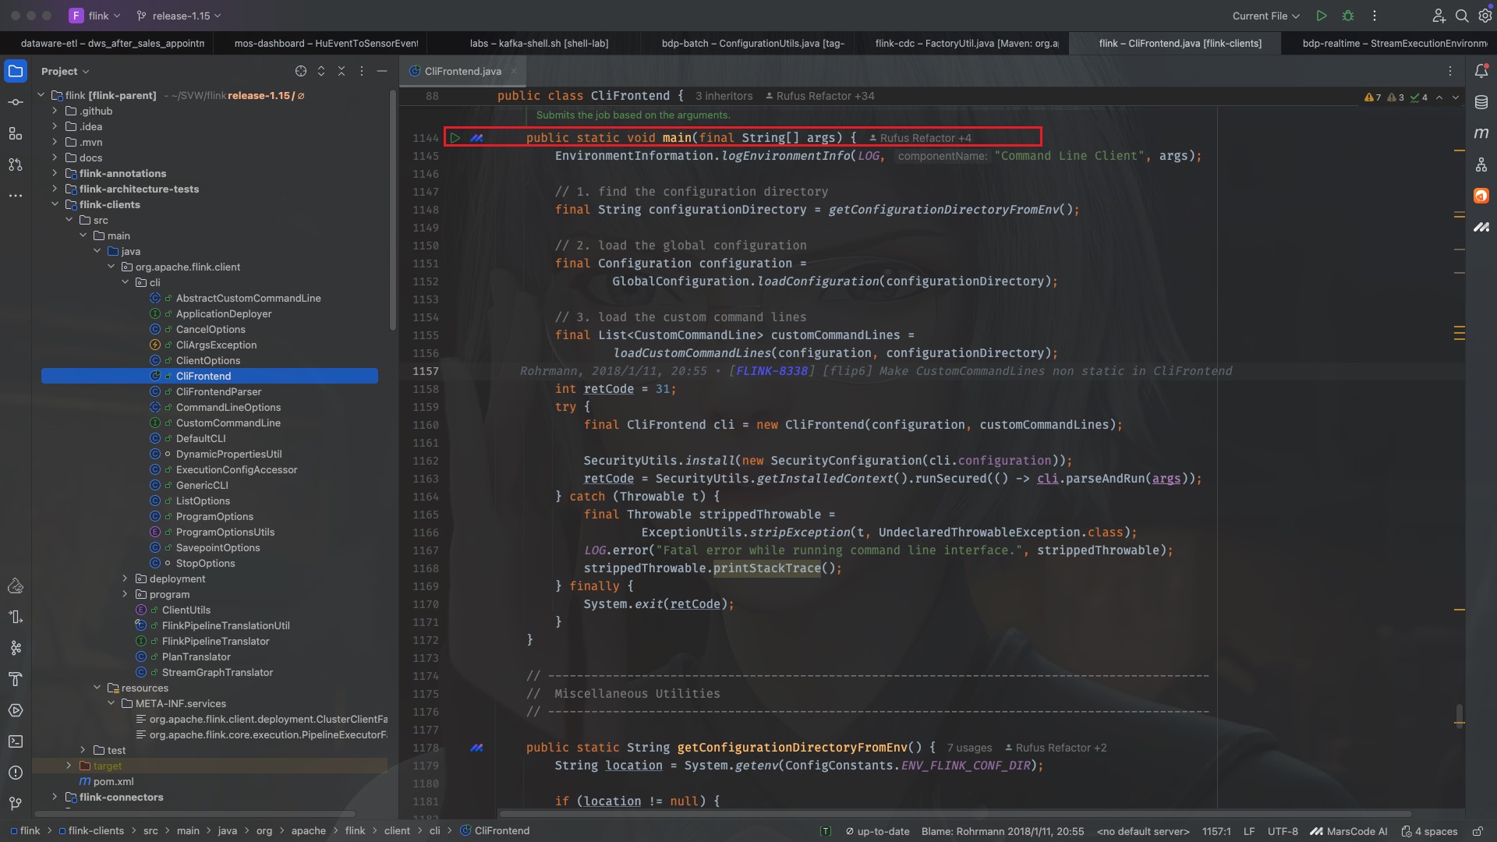Image resolution: width=1497 pixels, height=842 pixels.
Task: Open the Project tool window icon
Action: (16, 71)
